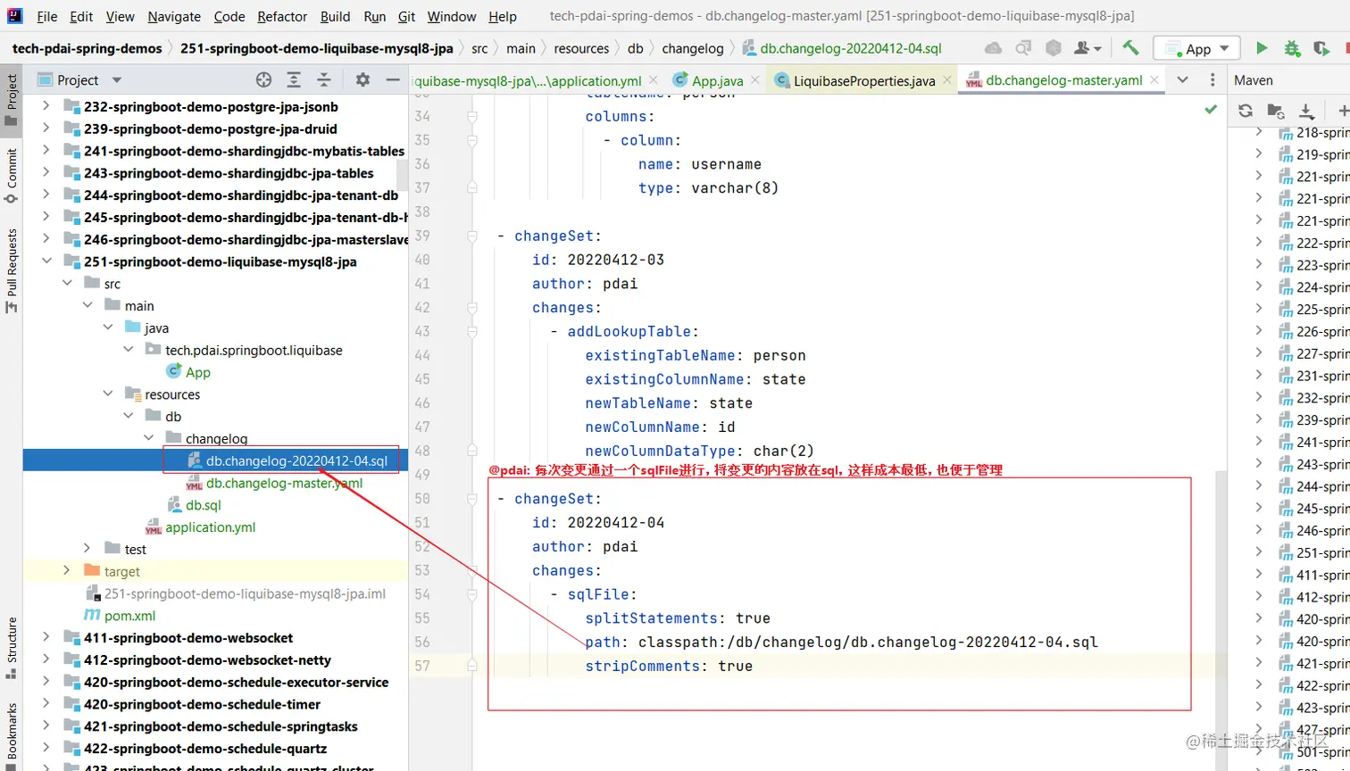Select the tech.pdai.springboot.liquibase package

click(x=254, y=350)
